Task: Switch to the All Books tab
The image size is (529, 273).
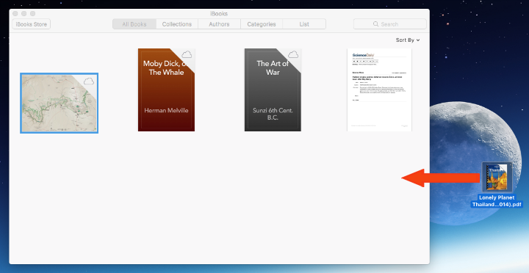Action: (x=134, y=24)
